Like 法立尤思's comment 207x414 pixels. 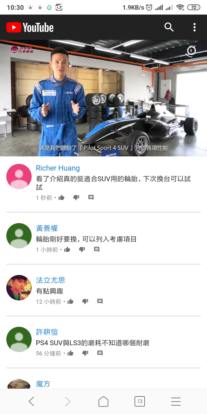pos(70,301)
